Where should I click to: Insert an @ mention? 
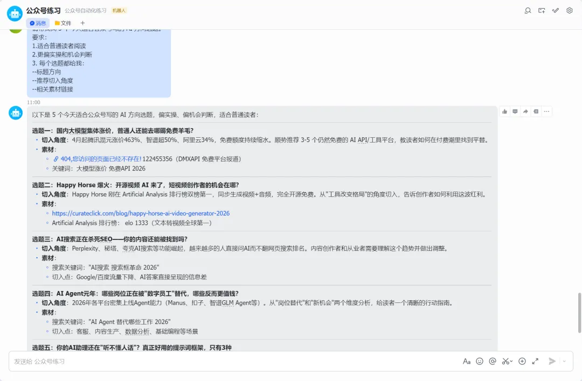pos(493,361)
